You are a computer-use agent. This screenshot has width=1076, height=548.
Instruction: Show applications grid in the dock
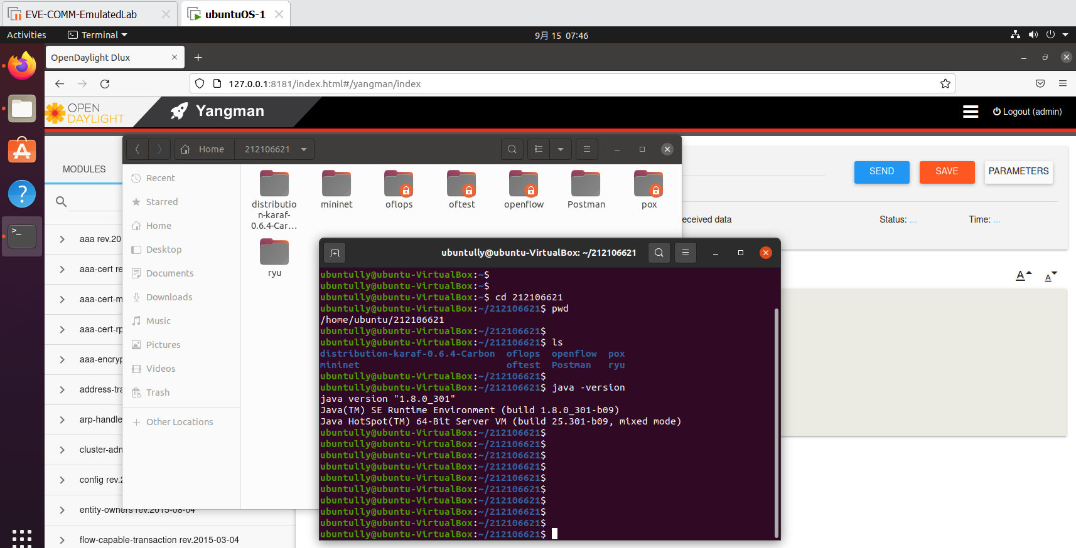(22, 539)
